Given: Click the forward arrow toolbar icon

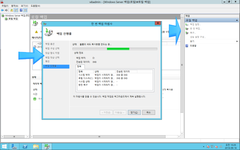Looking at the screenshot, I should (6, 10).
